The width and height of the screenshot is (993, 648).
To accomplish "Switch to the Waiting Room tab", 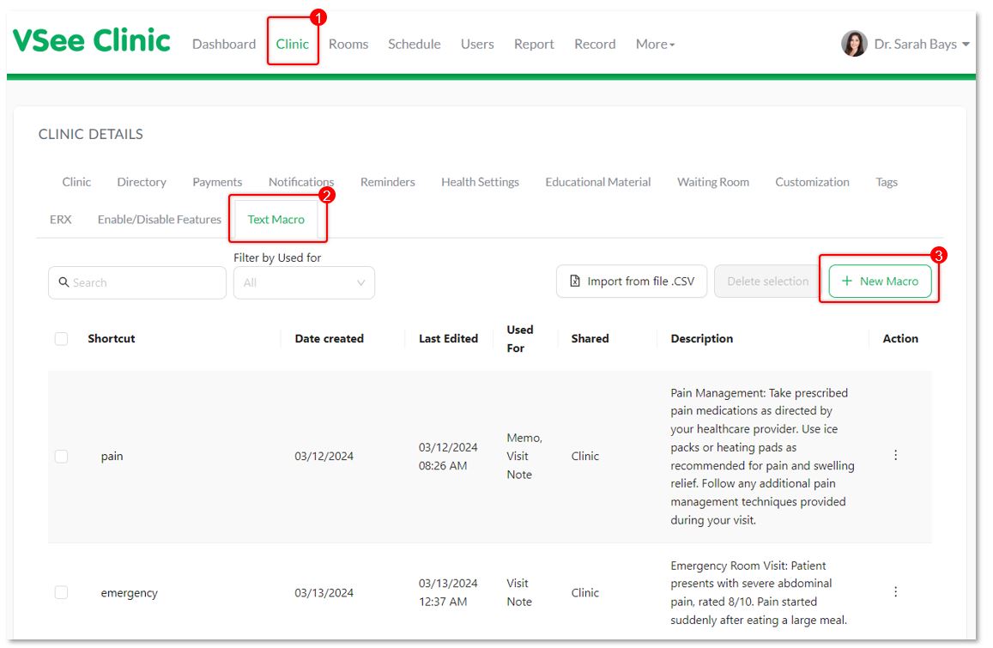I will (713, 182).
